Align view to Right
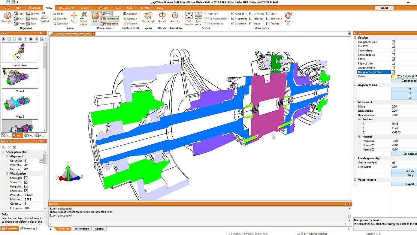The image size is (417, 235). tap(31, 19)
